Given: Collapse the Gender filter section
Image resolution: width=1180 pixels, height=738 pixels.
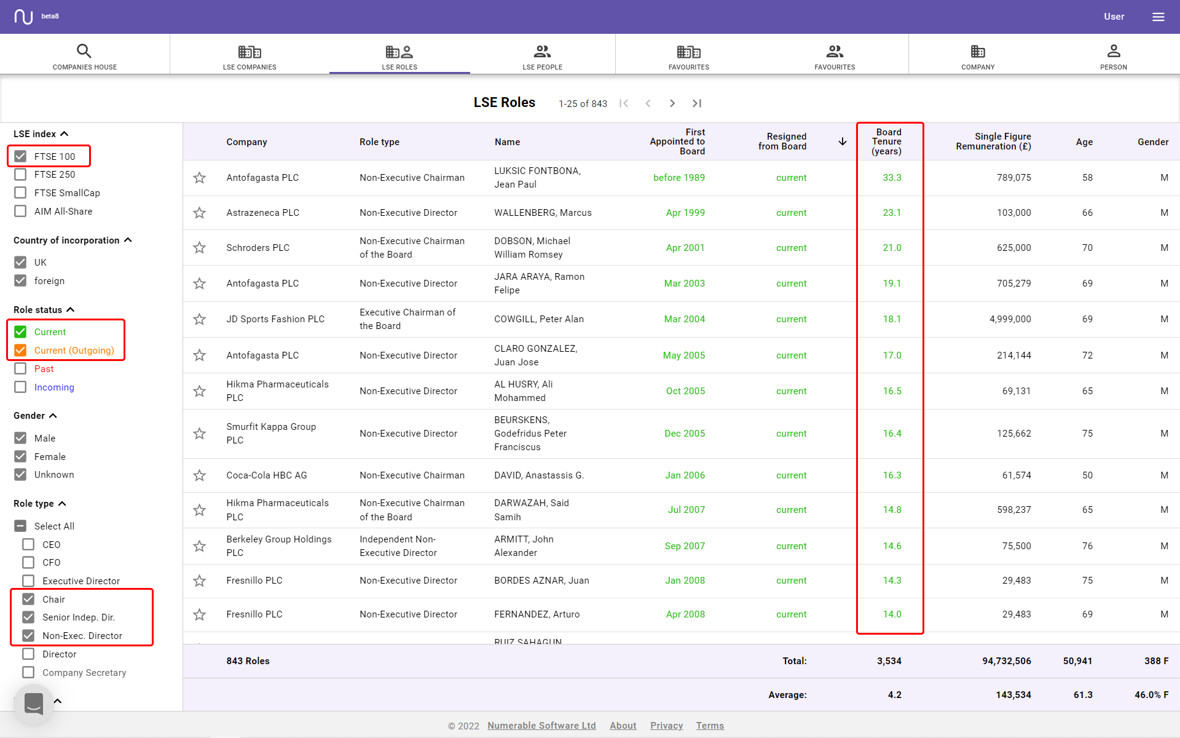Looking at the screenshot, I should click(53, 416).
